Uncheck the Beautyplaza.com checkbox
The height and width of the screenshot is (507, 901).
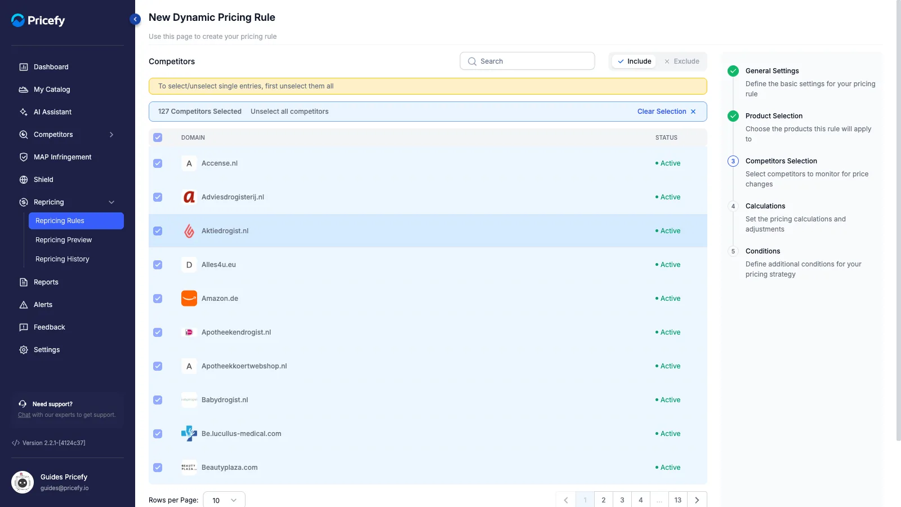coord(158,468)
